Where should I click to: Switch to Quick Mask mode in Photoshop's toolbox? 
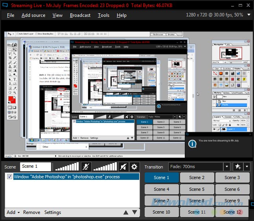[15, 107]
